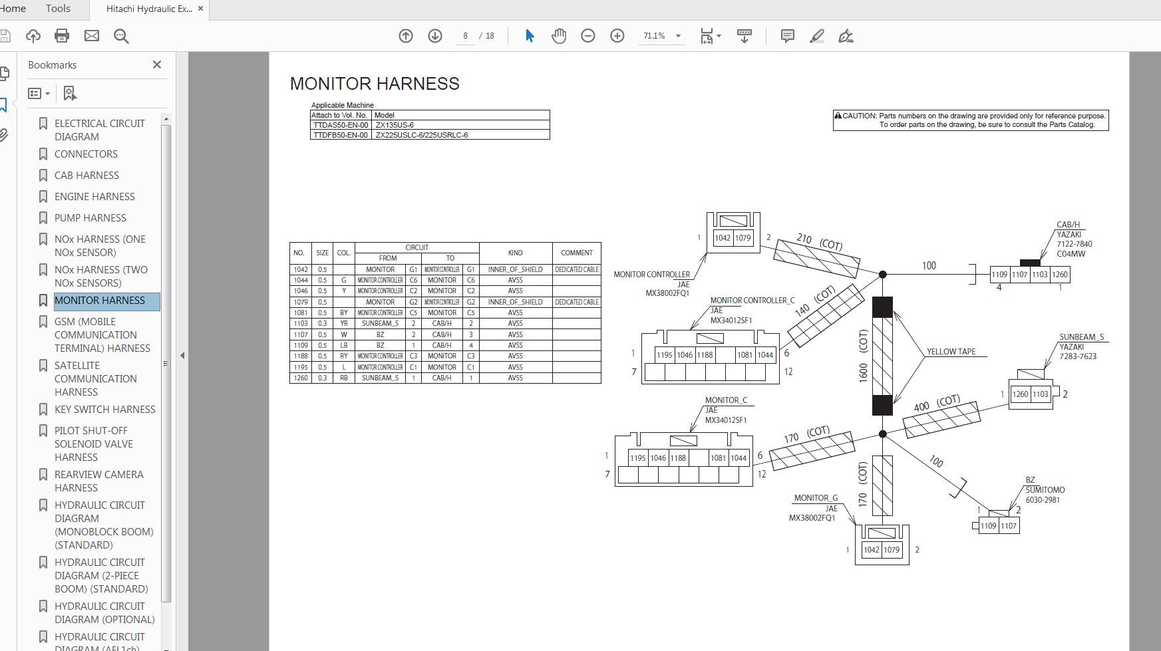The width and height of the screenshot is (1161, 651).
Task: Open KEY SWITCH HARNESS bookmark
Action: (x=105, y=410)
